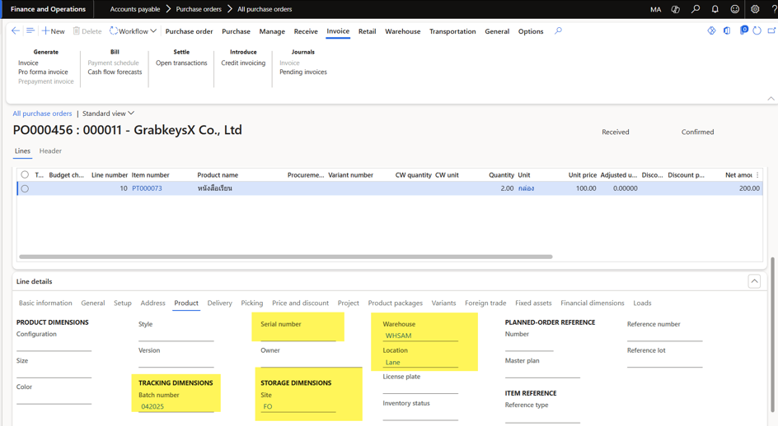
Task: Click the Reference lot field
Action: (x=665, y=362)
